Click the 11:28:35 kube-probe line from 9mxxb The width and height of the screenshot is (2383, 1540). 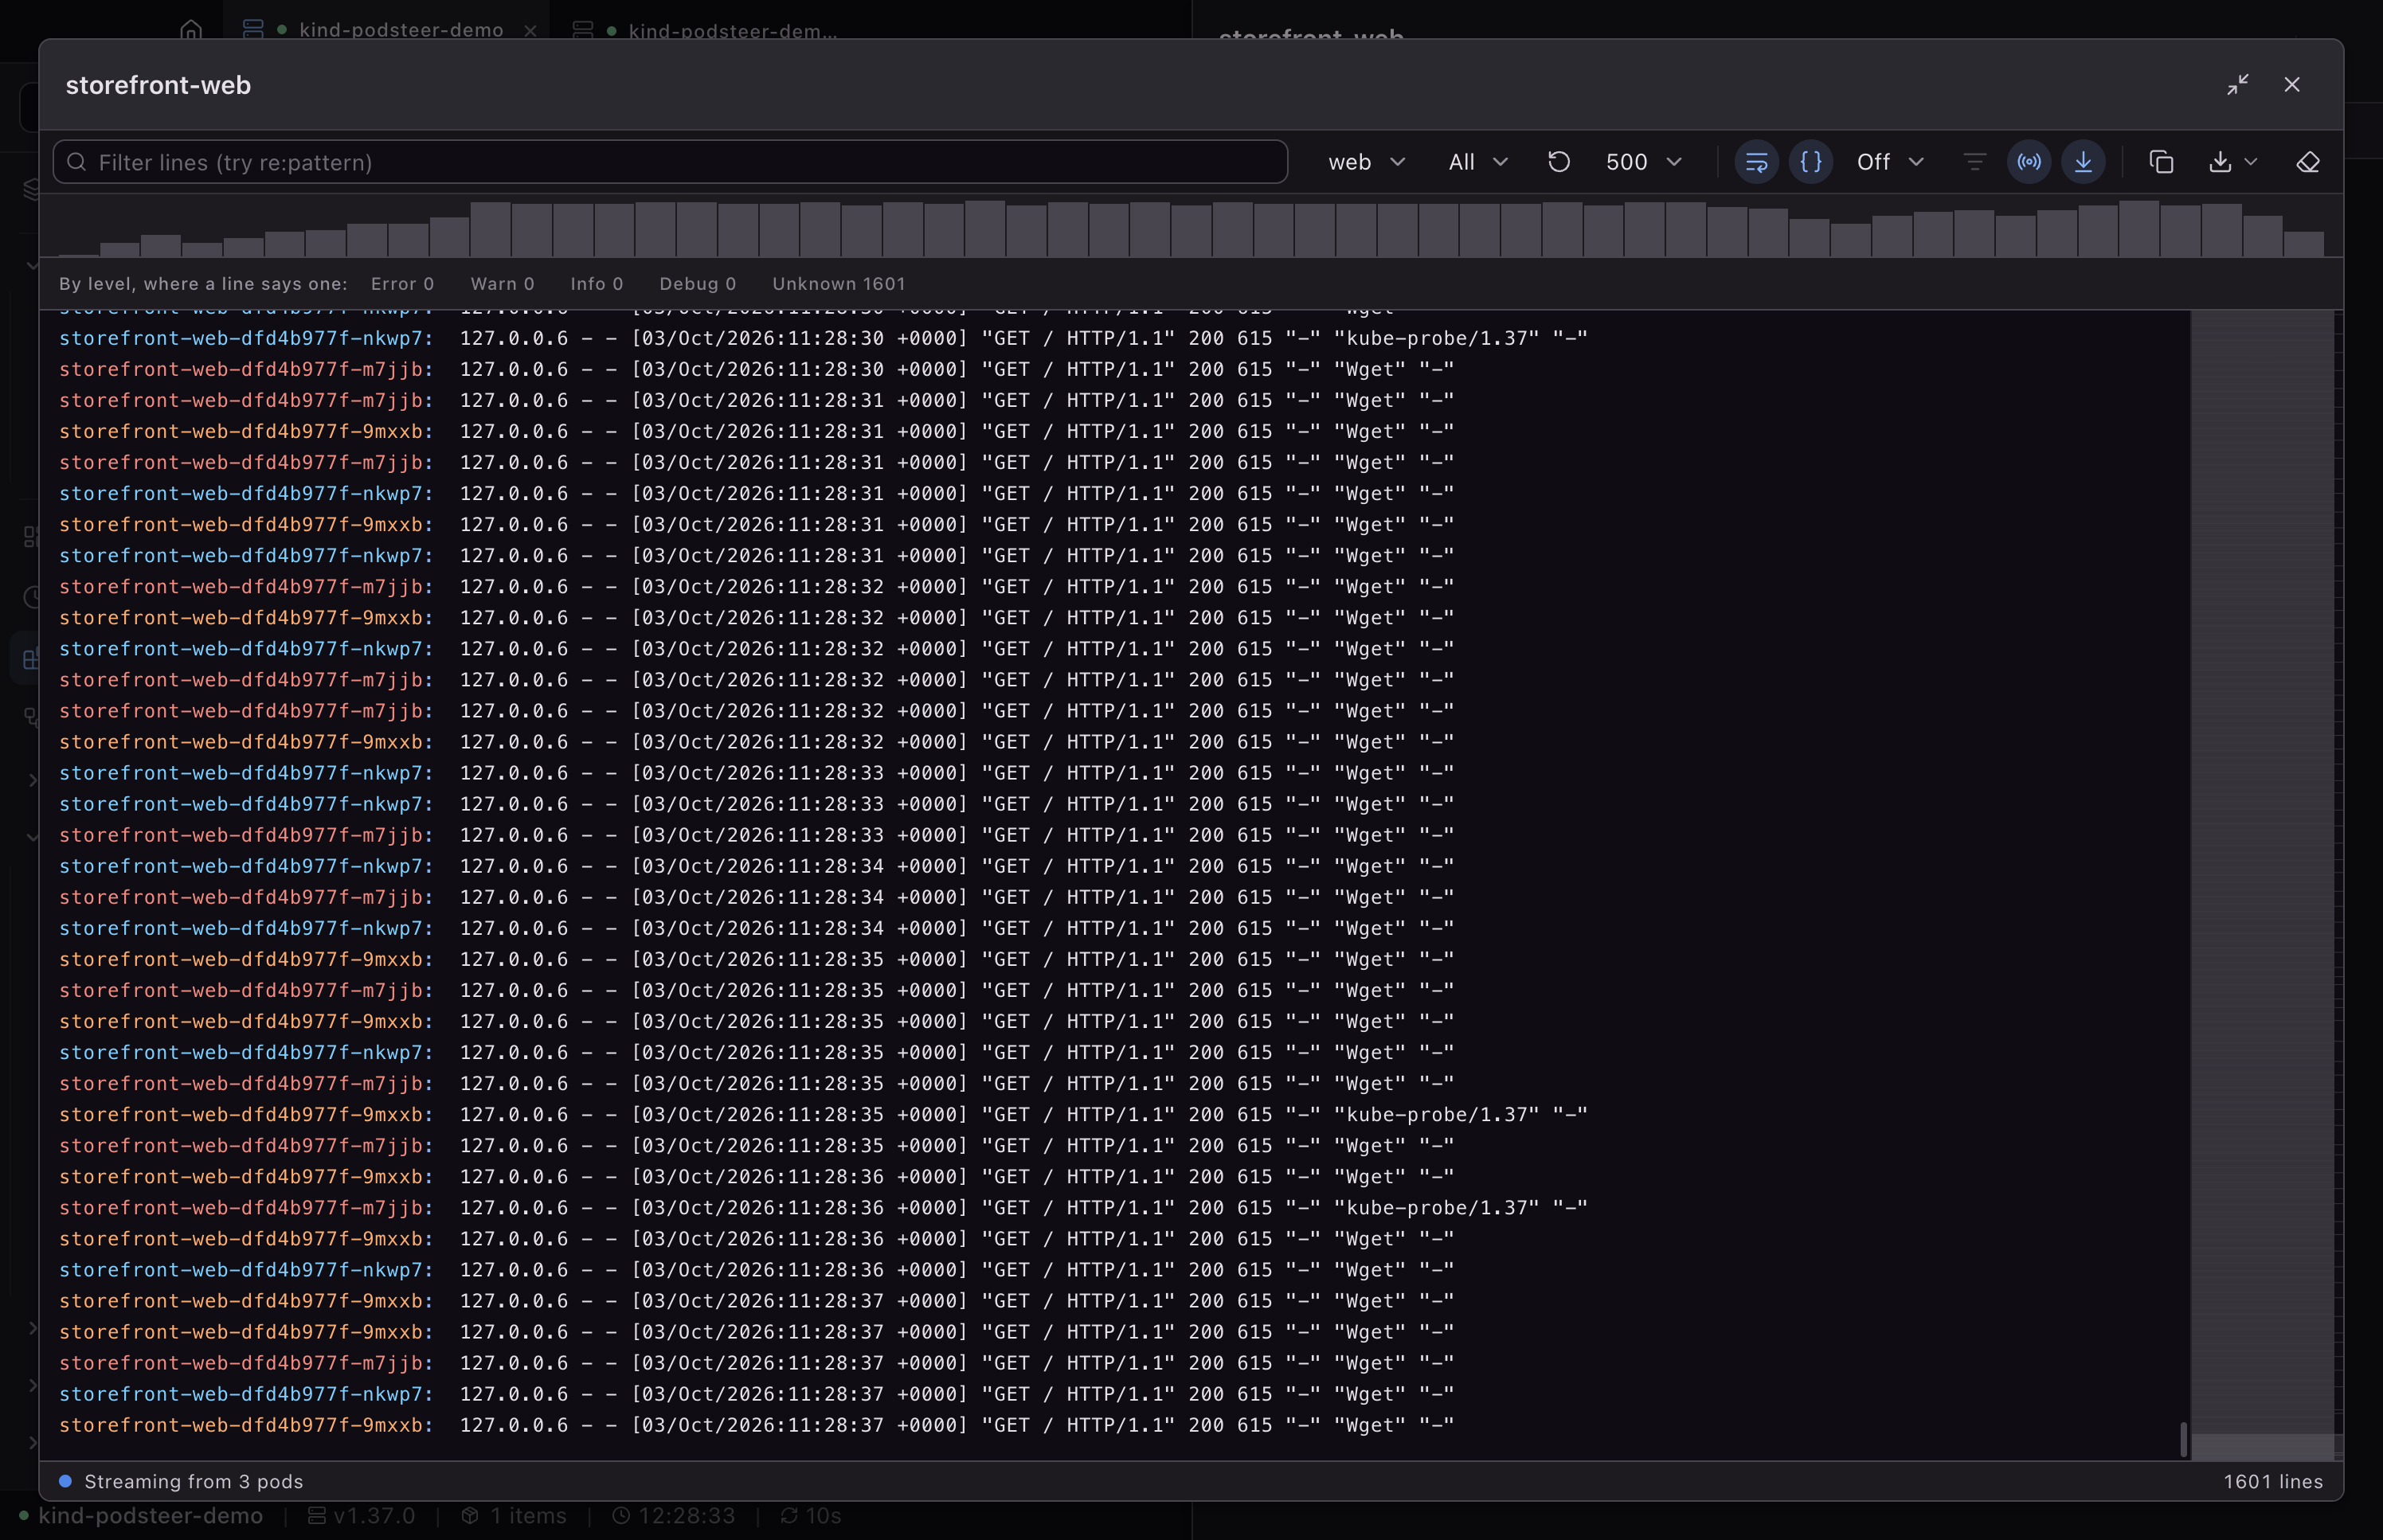point(823,1115)
